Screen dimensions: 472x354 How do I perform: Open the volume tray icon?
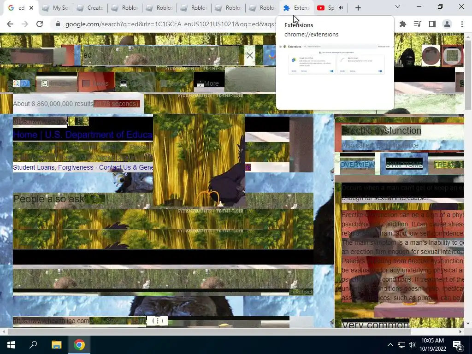(412, 345)
